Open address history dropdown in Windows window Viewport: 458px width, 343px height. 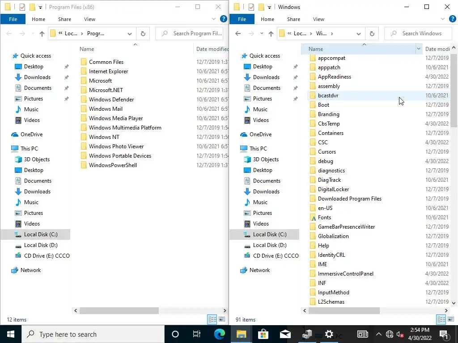pos(359,33)
